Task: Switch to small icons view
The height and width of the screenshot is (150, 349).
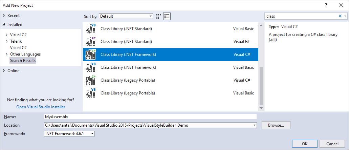Action: point(158,16)
